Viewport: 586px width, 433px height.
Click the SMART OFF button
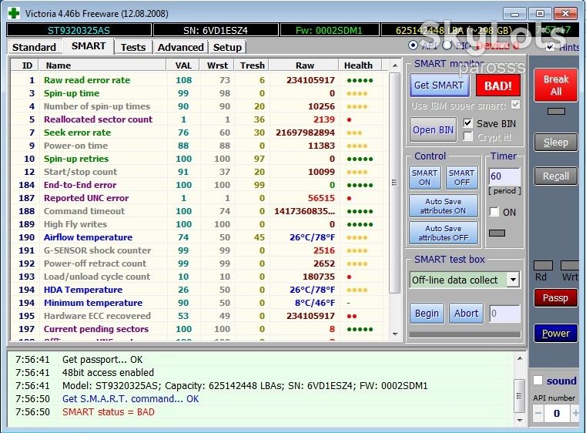(461, 178)
